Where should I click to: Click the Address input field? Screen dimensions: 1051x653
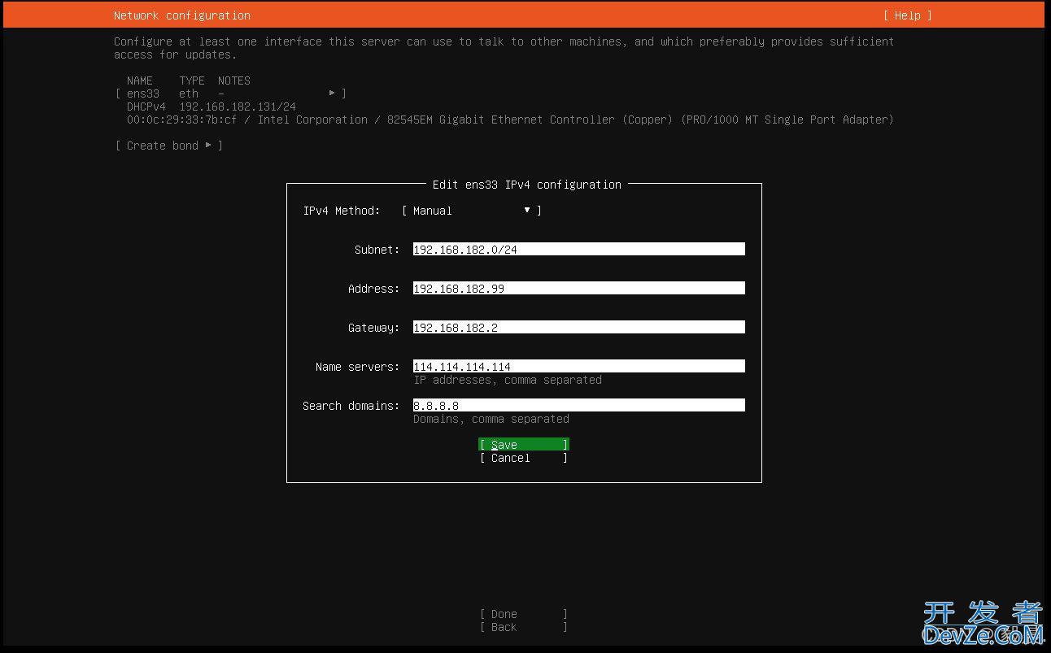tap(578, 289)
